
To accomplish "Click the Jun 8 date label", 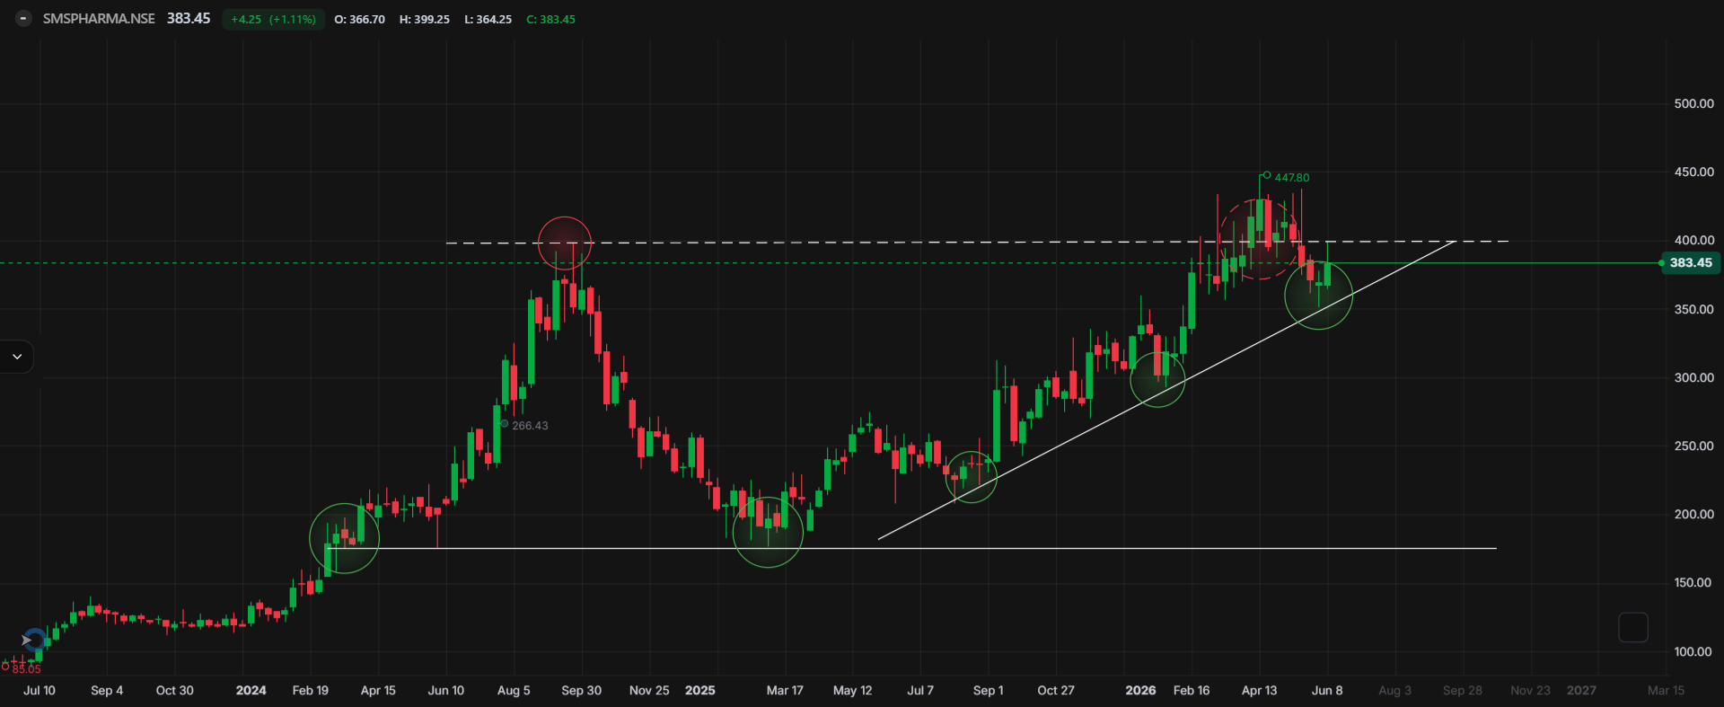I will point(1327,691).
